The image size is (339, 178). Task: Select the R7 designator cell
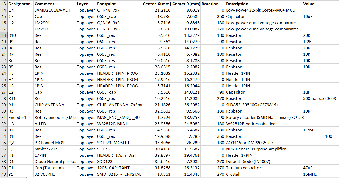coord(21,54)
